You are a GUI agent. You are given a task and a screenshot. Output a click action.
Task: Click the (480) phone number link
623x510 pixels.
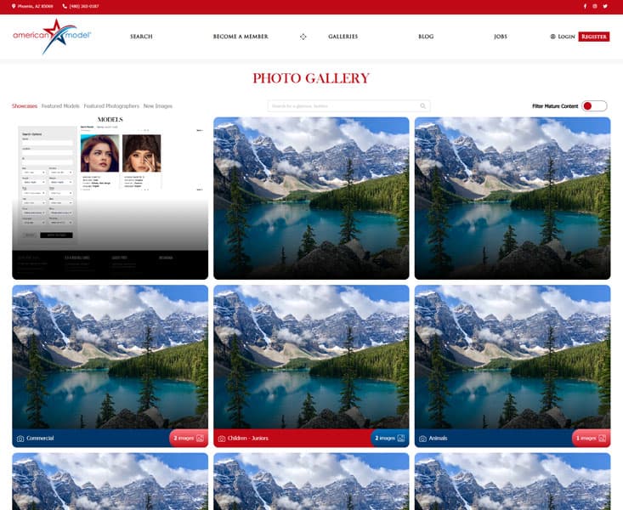[84, 6]
